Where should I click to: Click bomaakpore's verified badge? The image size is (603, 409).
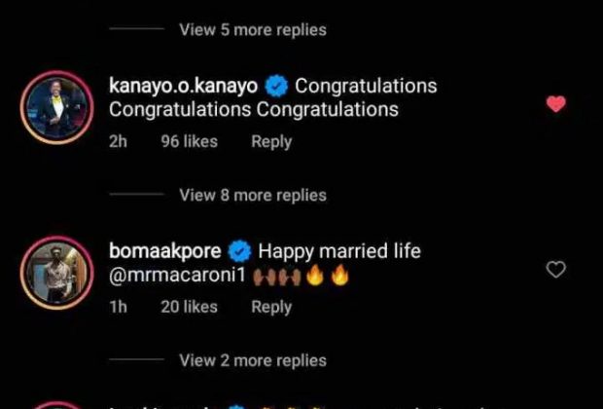pos(239,252)
